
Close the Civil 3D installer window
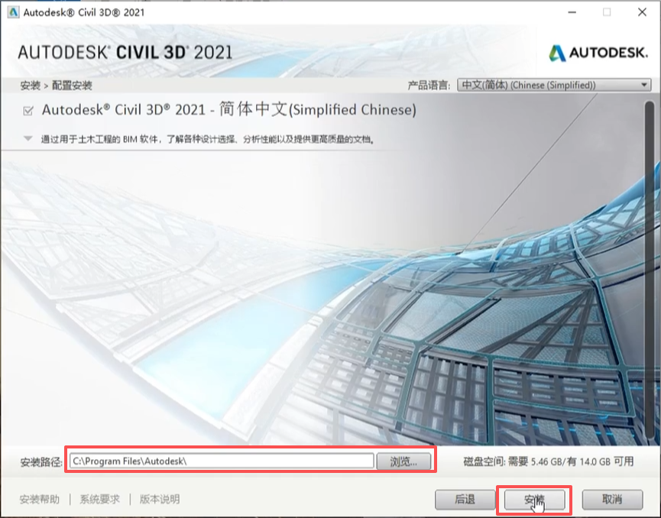pyautogui.click(x=642, y=12)
